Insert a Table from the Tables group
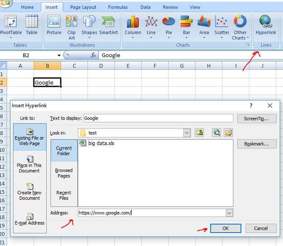Image resolution: width=283 pixels, height=246 pixels. 32,25
